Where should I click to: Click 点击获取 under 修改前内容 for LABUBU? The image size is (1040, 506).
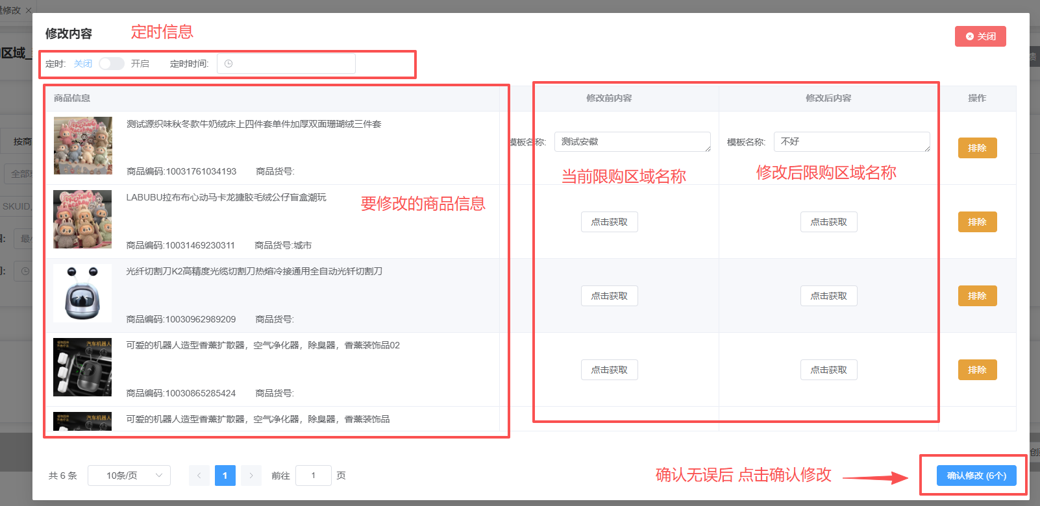click(x=609, y=222)
